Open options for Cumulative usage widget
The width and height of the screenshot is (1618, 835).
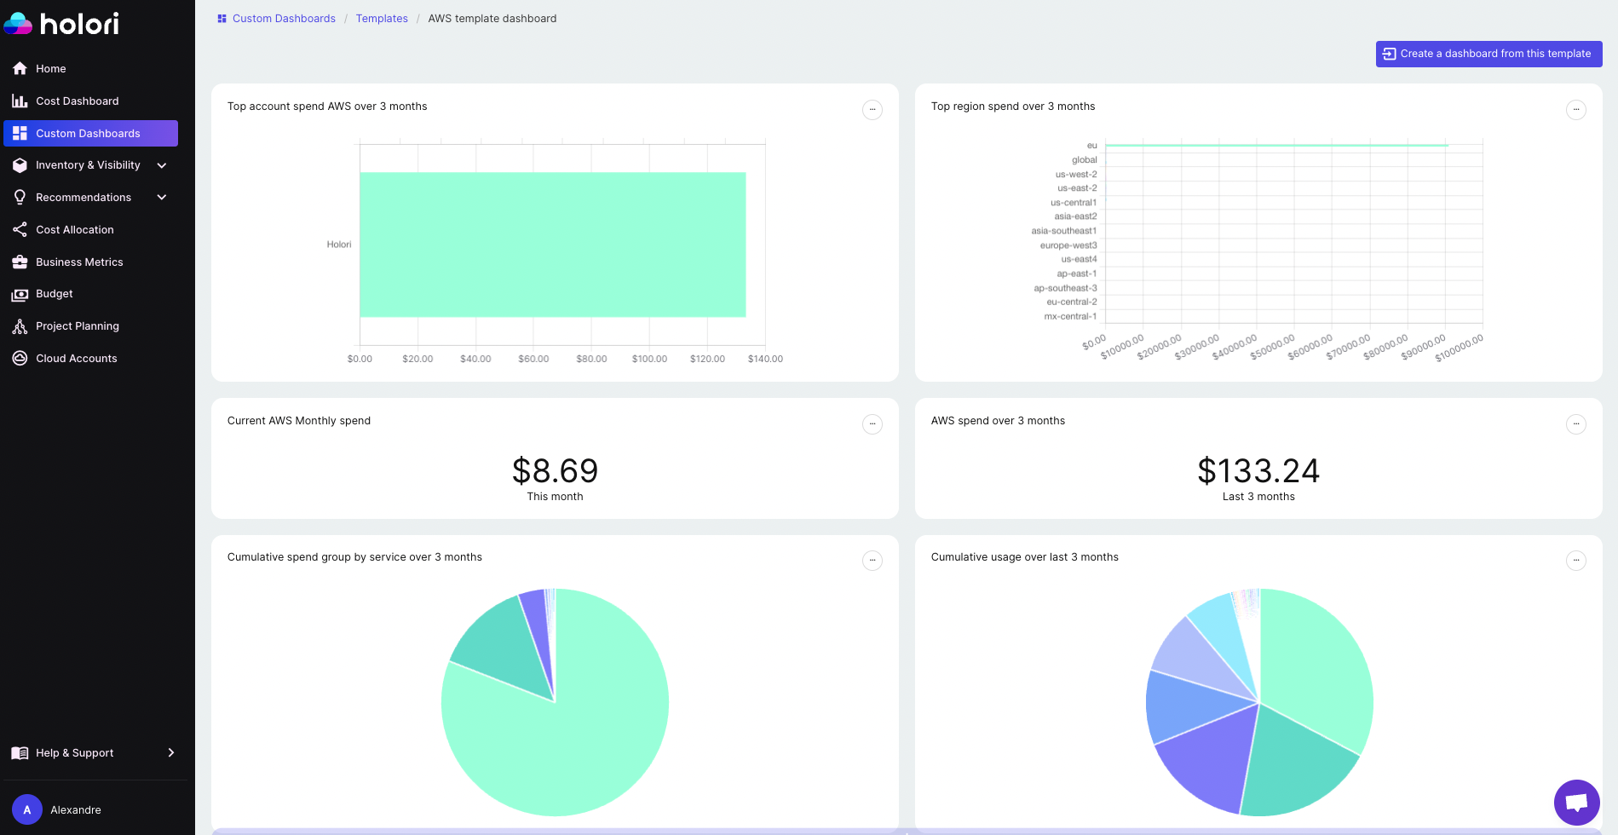click(1576, 561)
